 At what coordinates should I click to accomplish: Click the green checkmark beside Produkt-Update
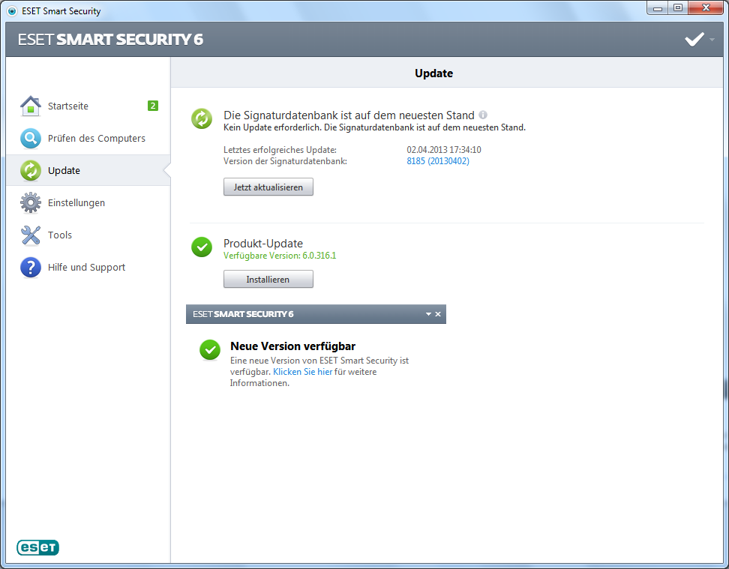pos(202,247)
